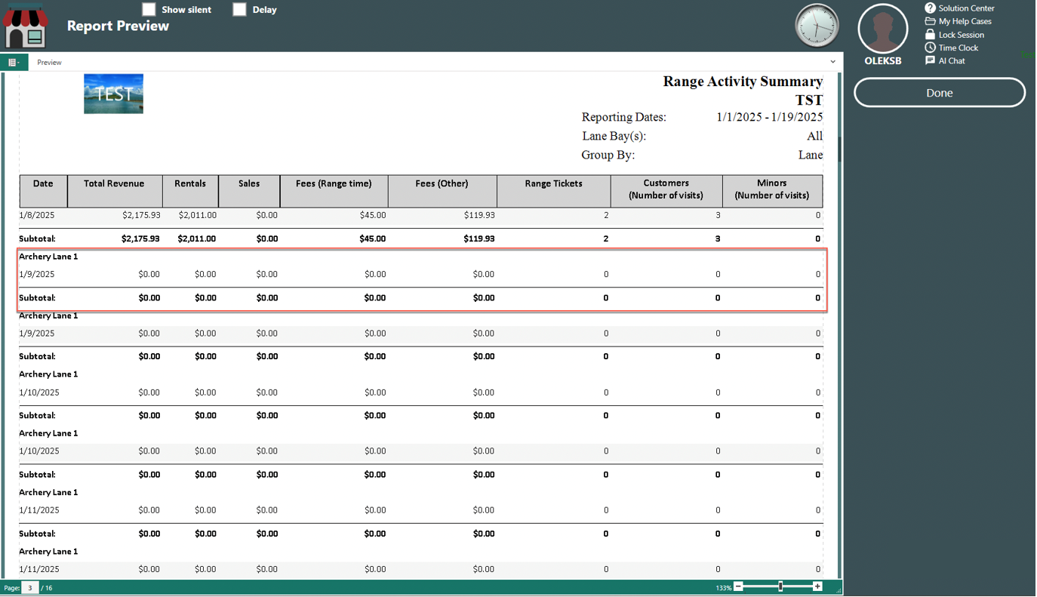
Task: Zoom in with the plus button
Action: 817,586
